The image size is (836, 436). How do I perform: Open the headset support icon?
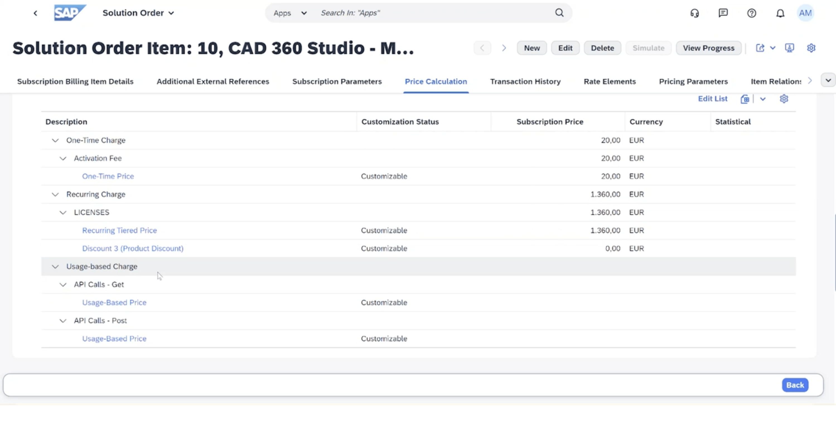[x=695, y=13]
